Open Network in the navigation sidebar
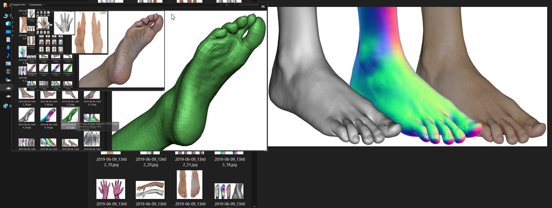Screen dimensions: 552x208 6,106
